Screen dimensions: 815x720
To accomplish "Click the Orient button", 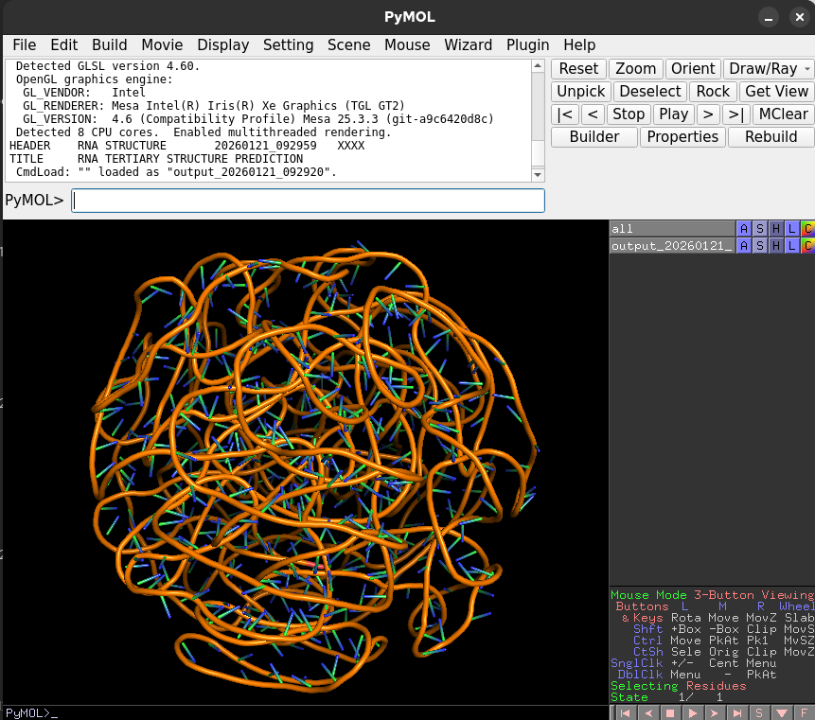I will tap(693, 68).
